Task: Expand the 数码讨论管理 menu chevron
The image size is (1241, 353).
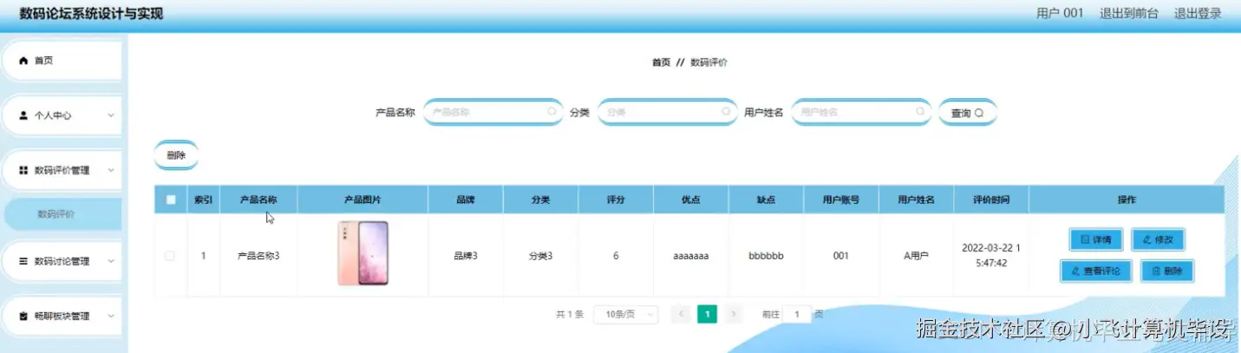Action: pyautogui.click(x=110, y=261)
